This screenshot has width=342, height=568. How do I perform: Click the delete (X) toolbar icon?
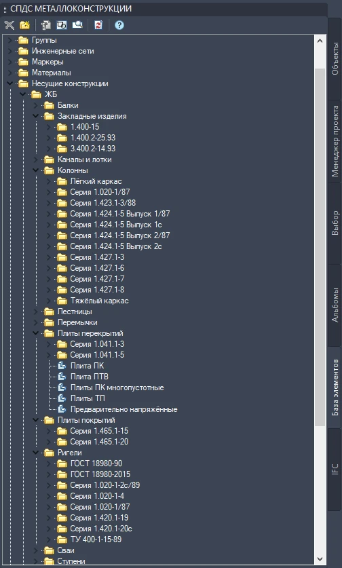9,25
